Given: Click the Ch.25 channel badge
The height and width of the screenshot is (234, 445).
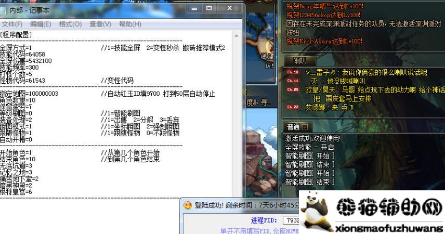Looking at the screenshot, I should tap(293, 89).
